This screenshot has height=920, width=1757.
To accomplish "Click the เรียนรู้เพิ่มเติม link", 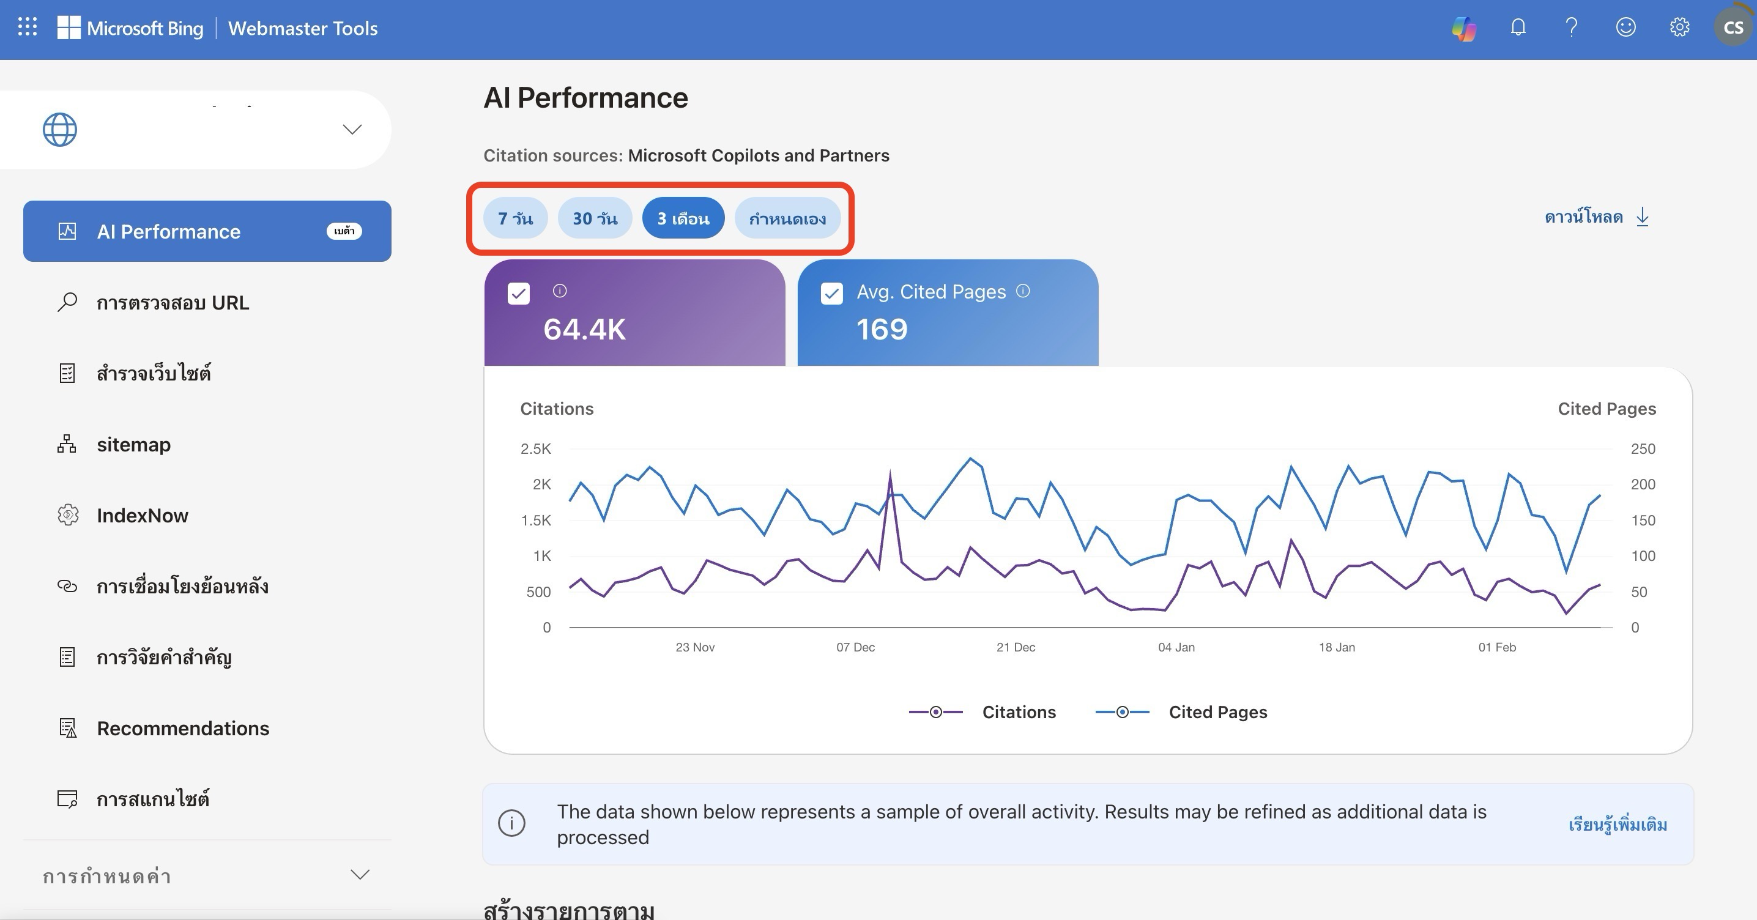I will click(x=1617, y=825).
